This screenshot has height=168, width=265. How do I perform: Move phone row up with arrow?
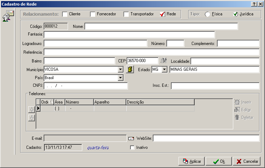coord(32,109)
